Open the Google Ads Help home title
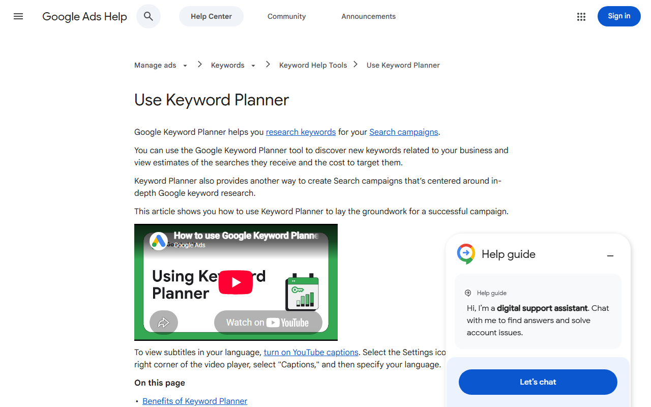 84,16
